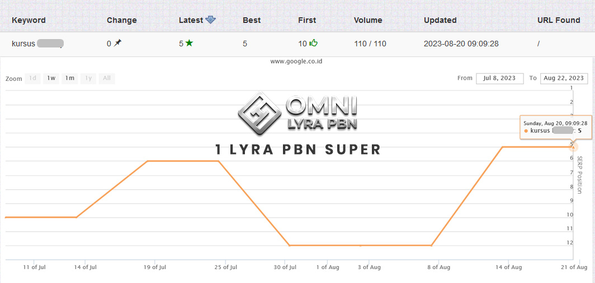Select the All zoom option

[107, 78]
